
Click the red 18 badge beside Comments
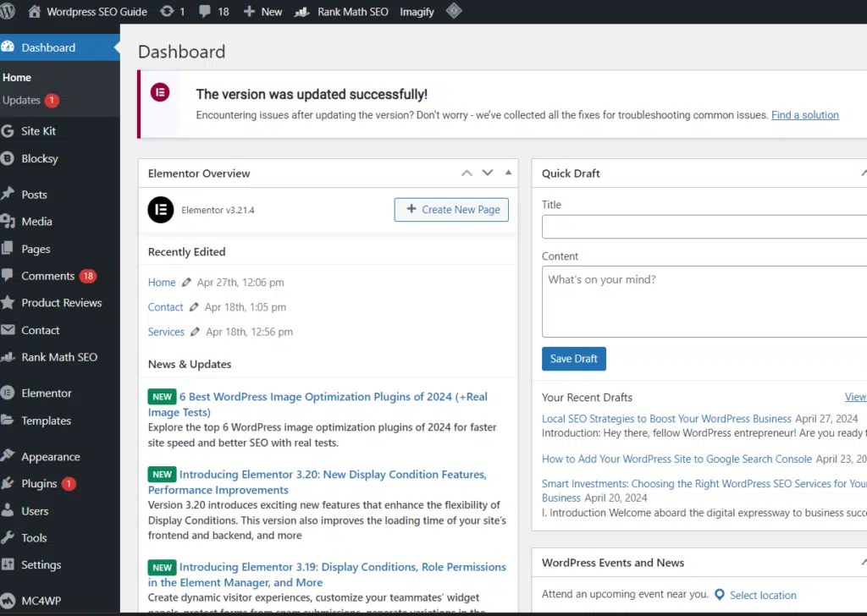click(x=88, y=276)
